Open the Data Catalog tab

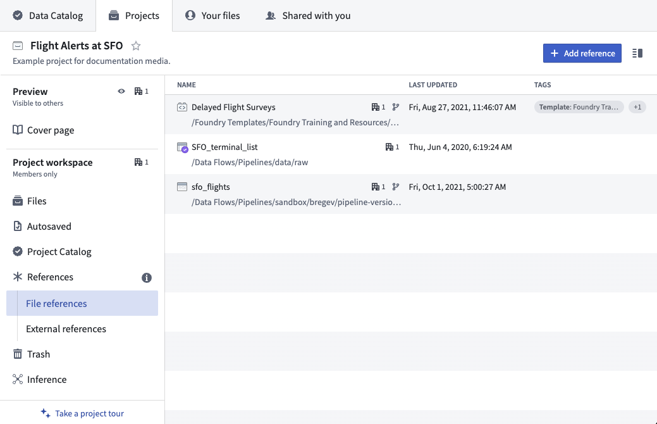click(48, 16)
